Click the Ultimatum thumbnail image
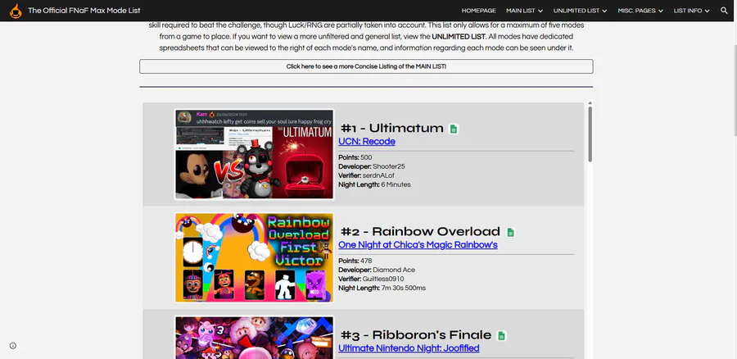This screenshot has height=359, width=737. (255, 154)
